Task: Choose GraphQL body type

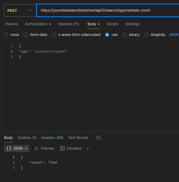Action: 146,35
